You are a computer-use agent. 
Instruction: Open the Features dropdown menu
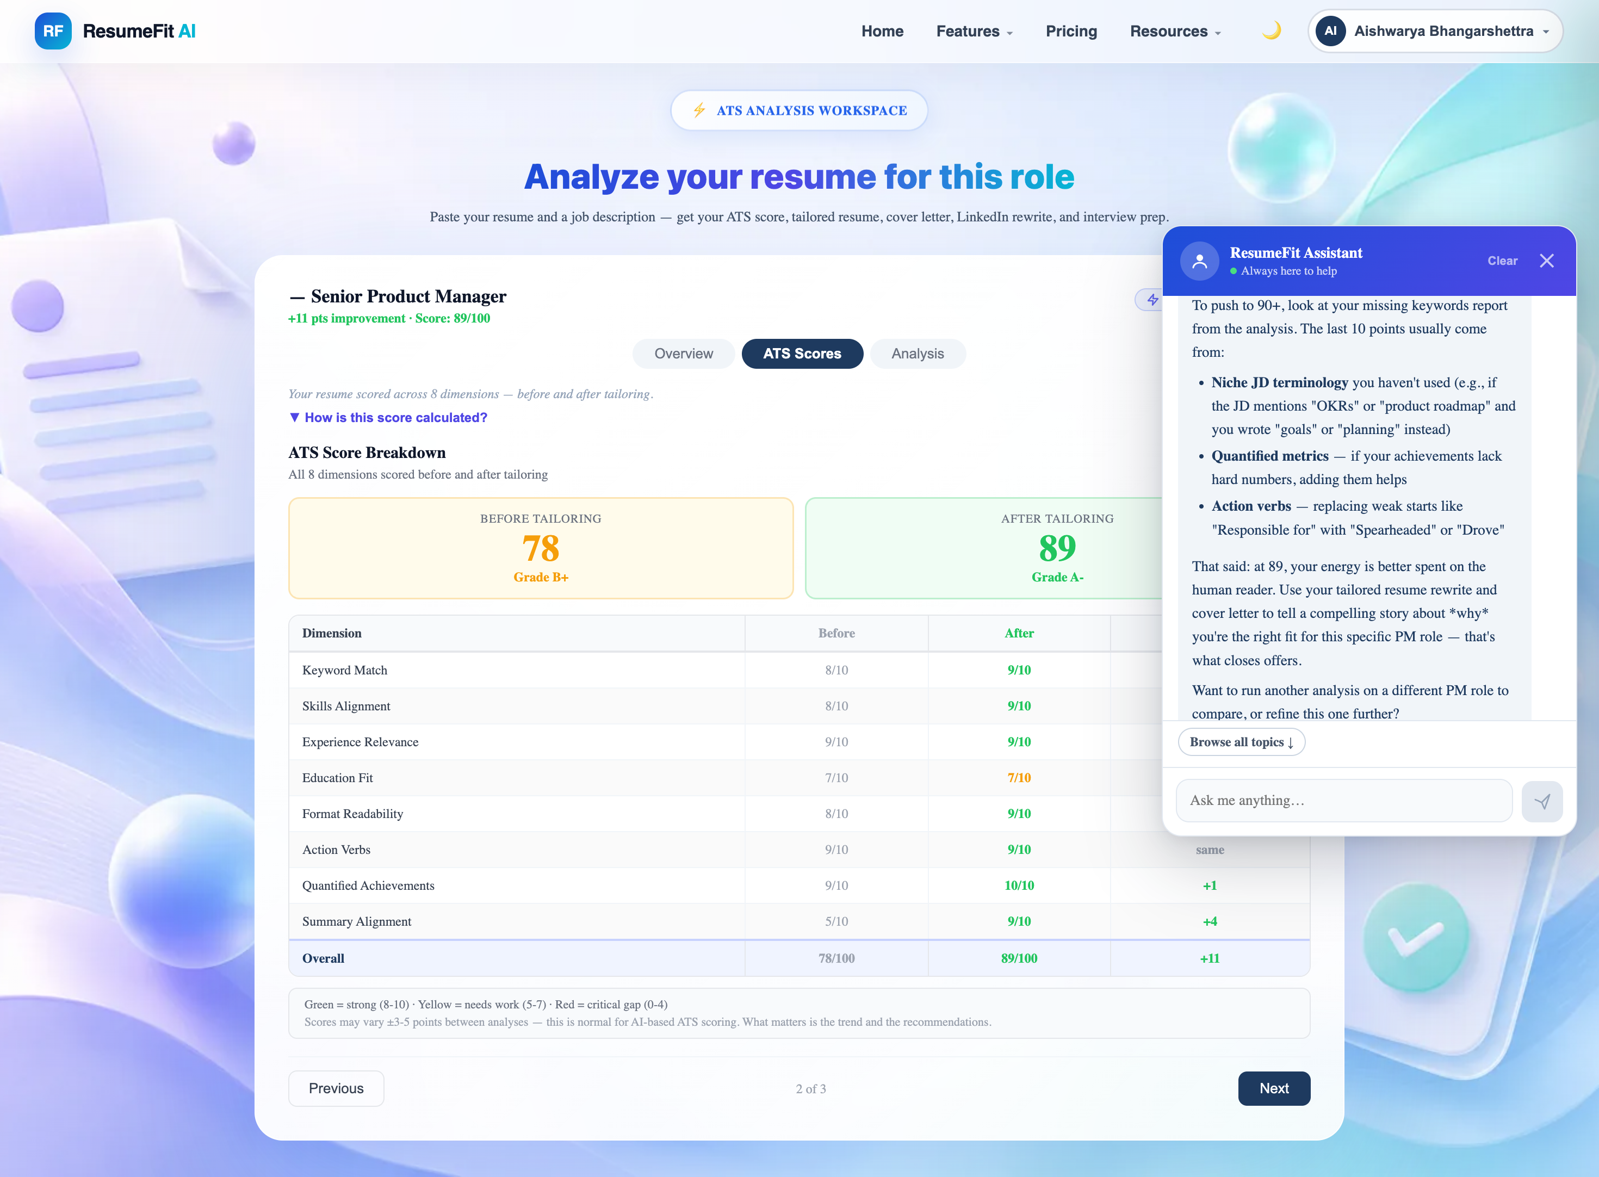point(974,32)
